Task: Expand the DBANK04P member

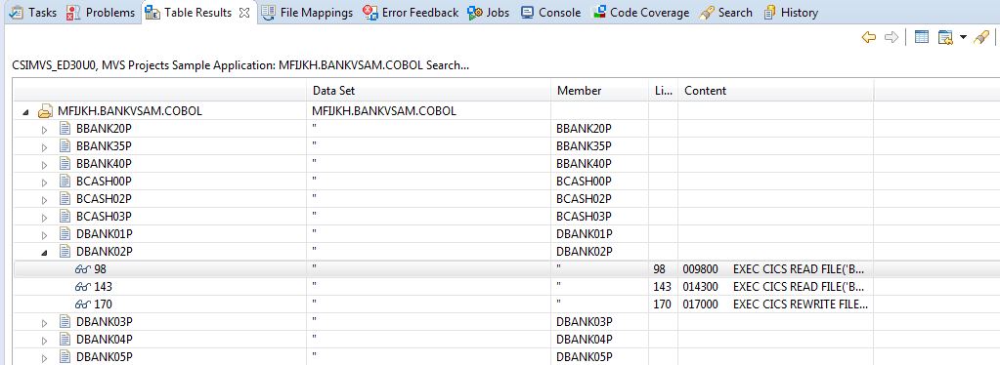Action: coord(44,340)
